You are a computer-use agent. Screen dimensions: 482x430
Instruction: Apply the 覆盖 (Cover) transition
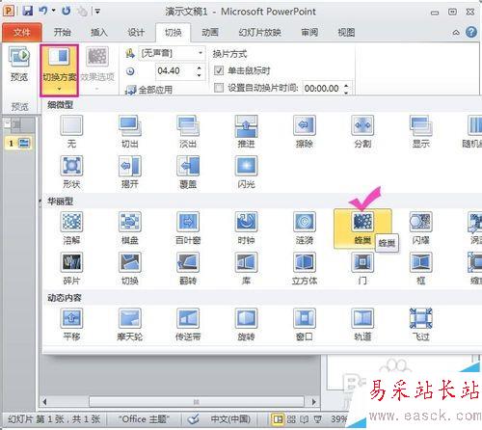[188, 173]
